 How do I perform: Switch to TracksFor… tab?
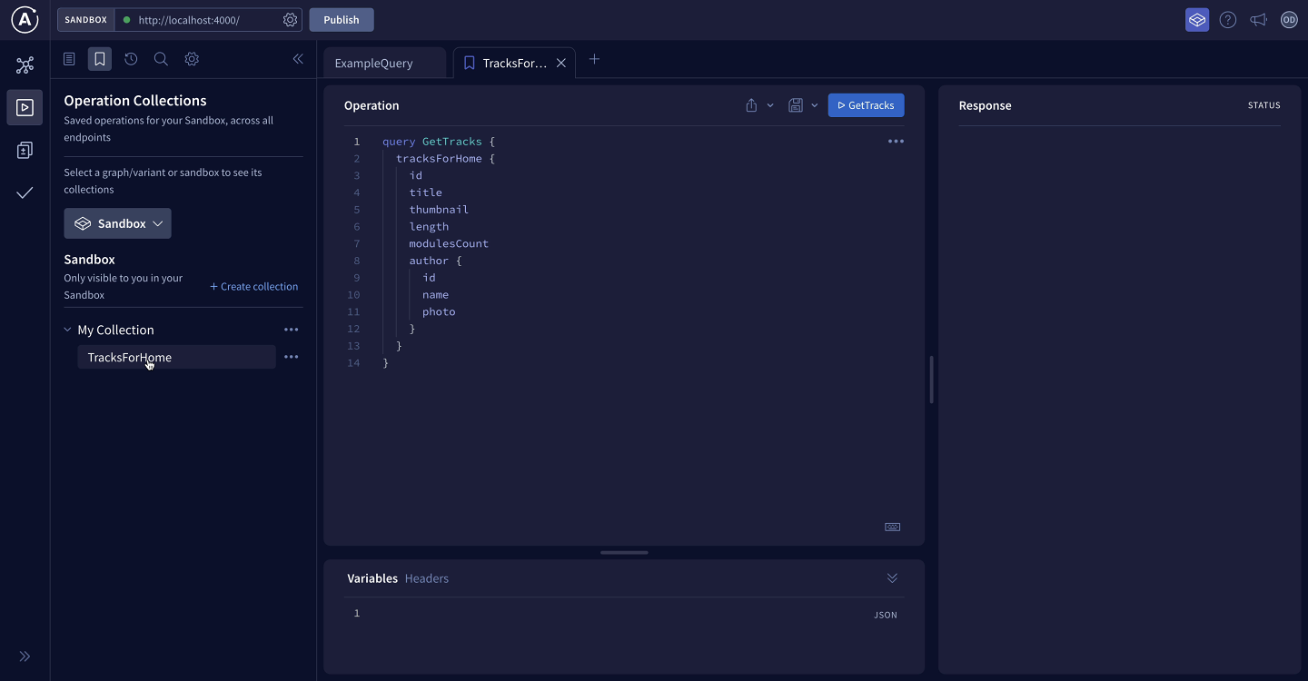[x=514, y=63]
